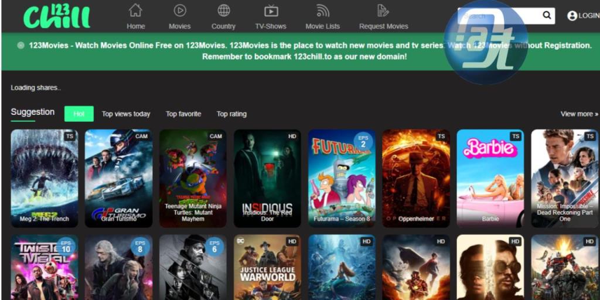Click the search magnifier icon
Screen dimensions: 600x300
547,15
